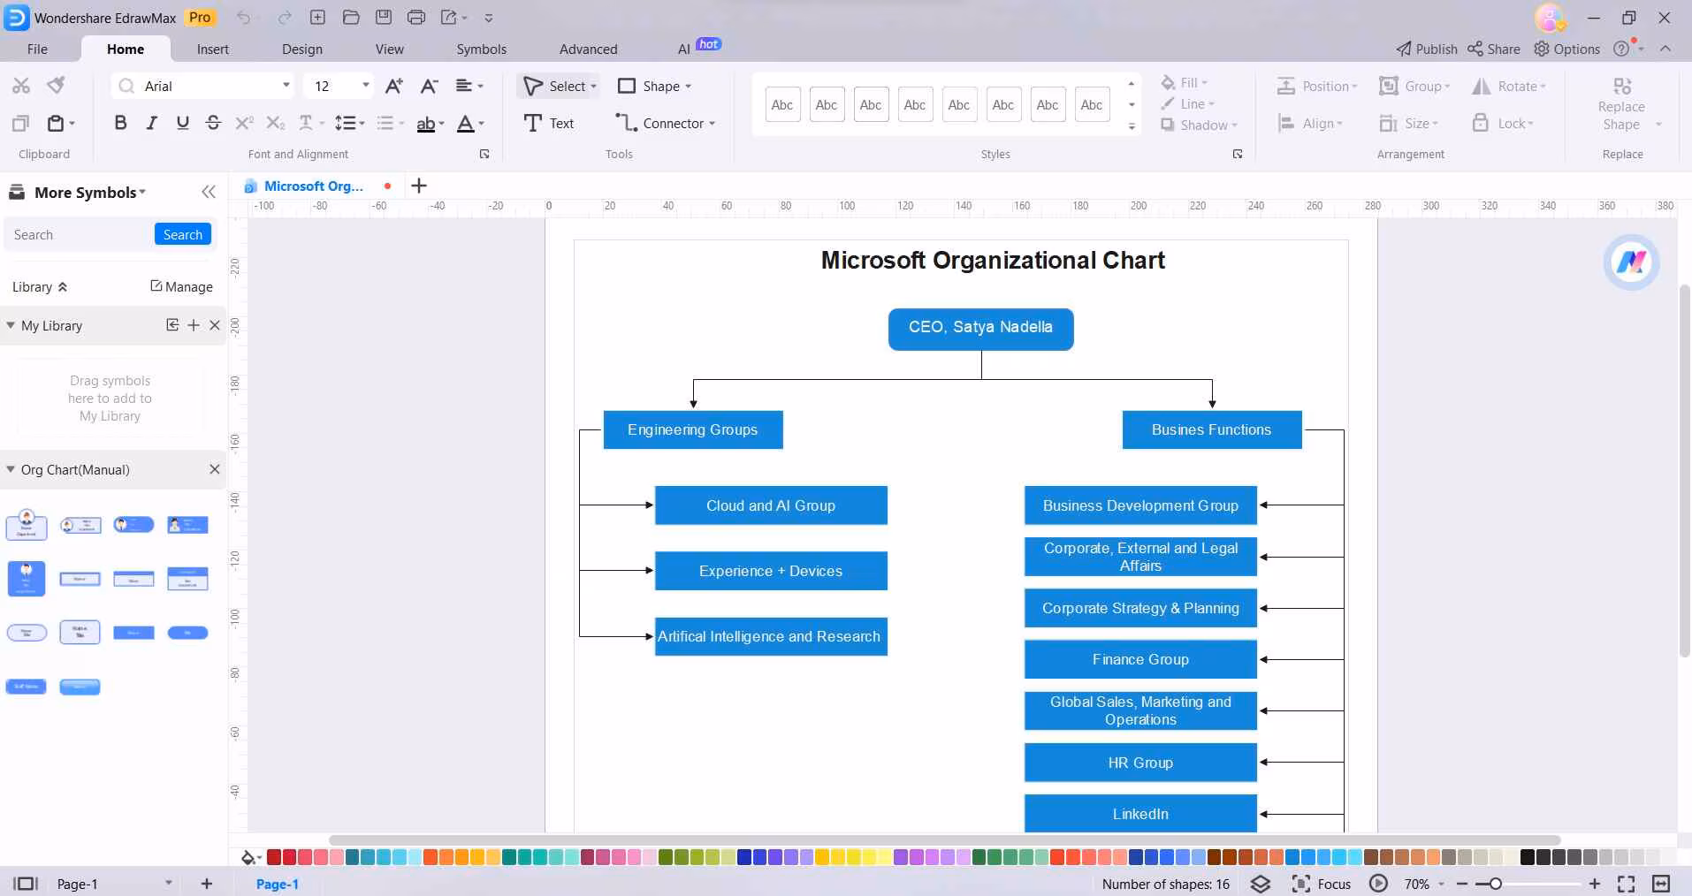Select the Engineering Groups box

pos(693,429)
